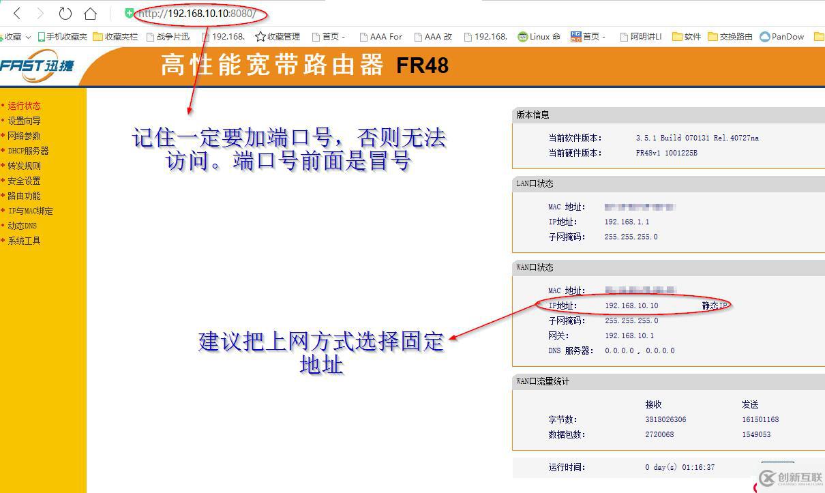Focus the address bar showing 192.168.10.10:8080
Screen dimensions: 825x493
198,13
